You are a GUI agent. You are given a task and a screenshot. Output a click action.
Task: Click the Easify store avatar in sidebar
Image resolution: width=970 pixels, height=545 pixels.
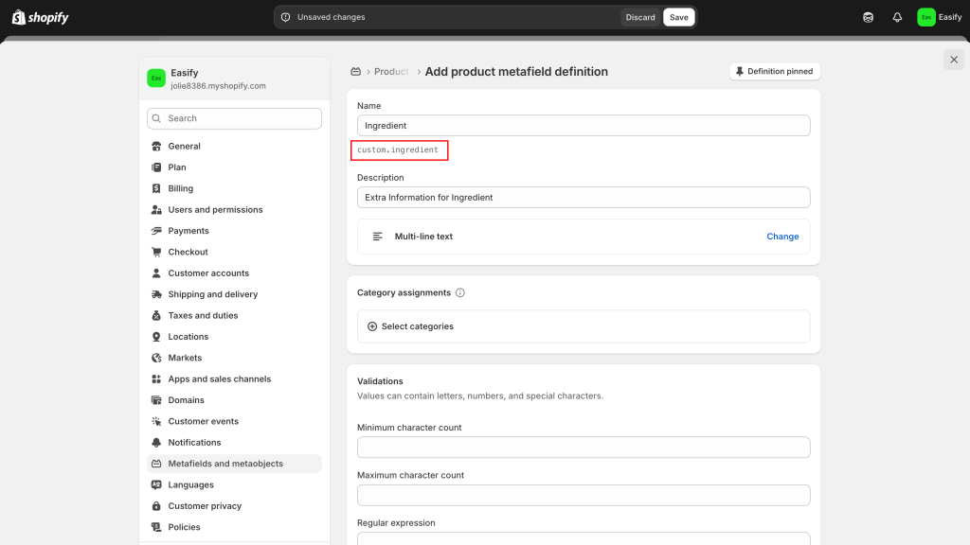pyautogui.click(x=156, y=79)
